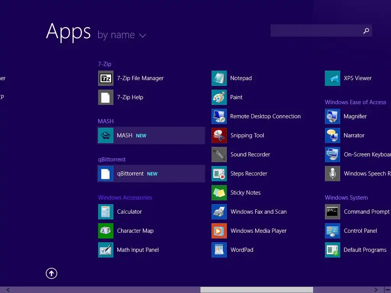
Task: Click the '7-Zip File Manager' label
Action: coord(141,78)
